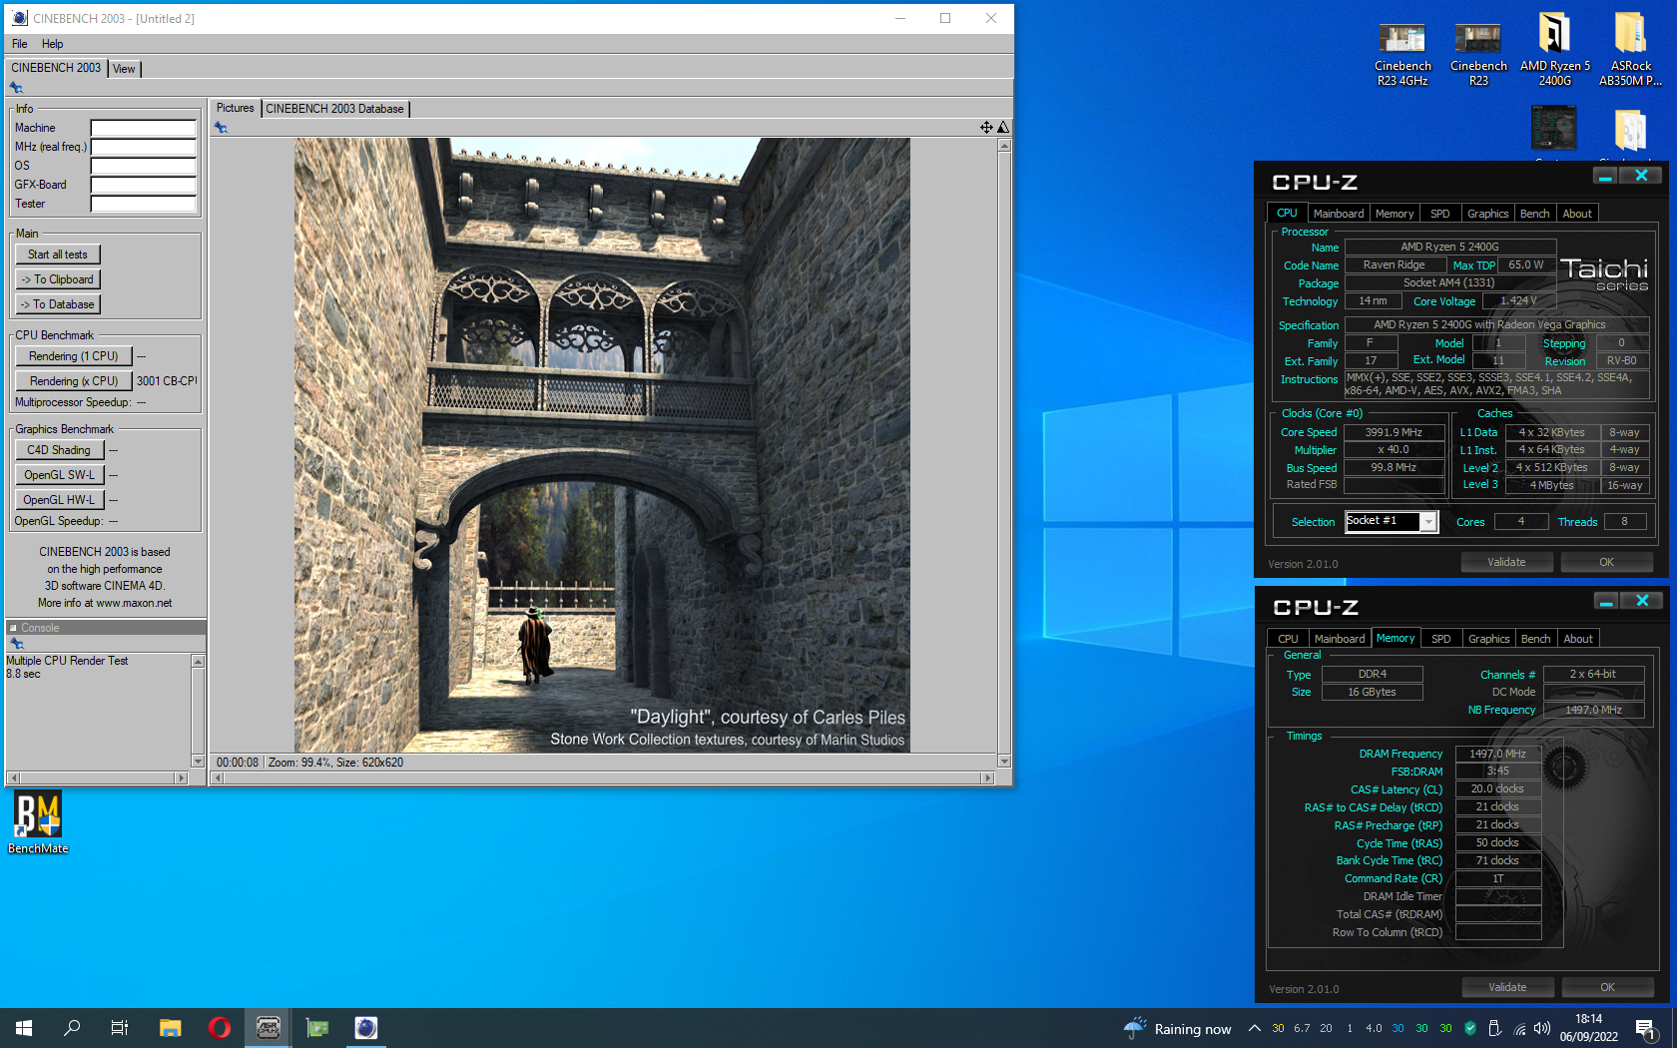1677x1048 pixels.
Task: Open File Explorer from the taskbar
Action: pos(171,1028)
